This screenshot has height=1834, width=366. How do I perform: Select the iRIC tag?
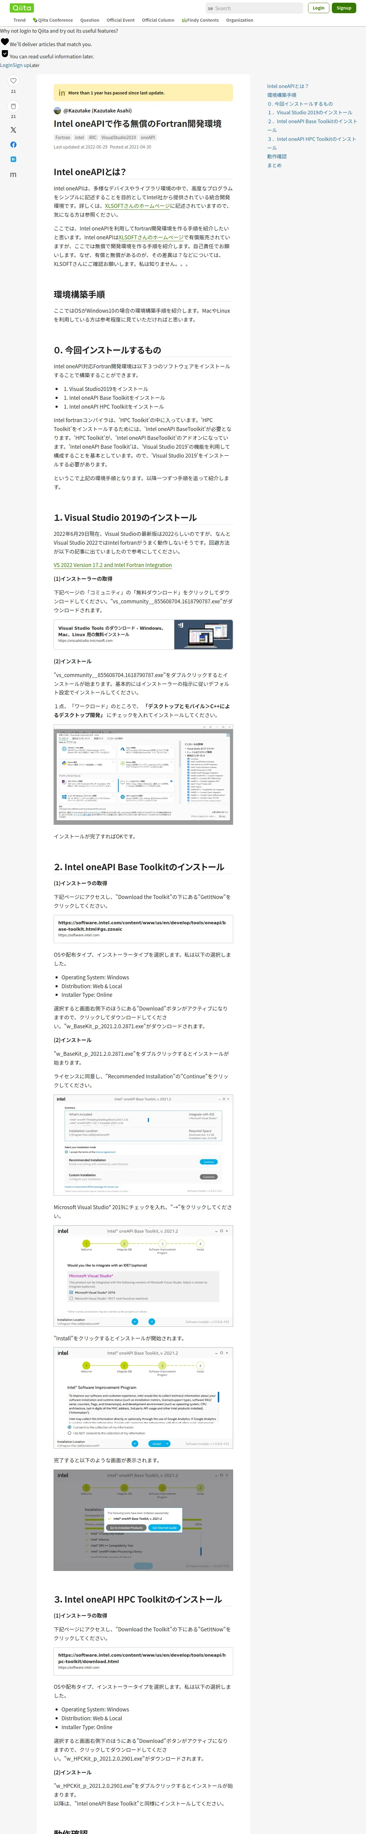[x=92, y=138]
